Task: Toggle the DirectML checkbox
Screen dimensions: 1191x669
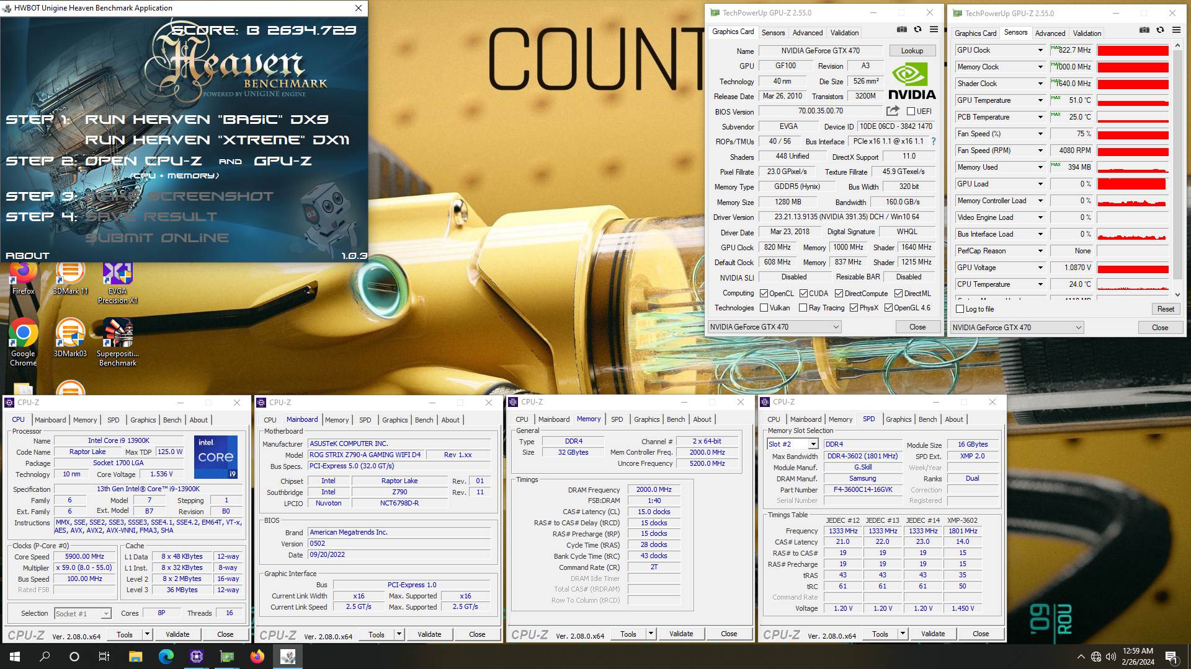Action: 898,294
